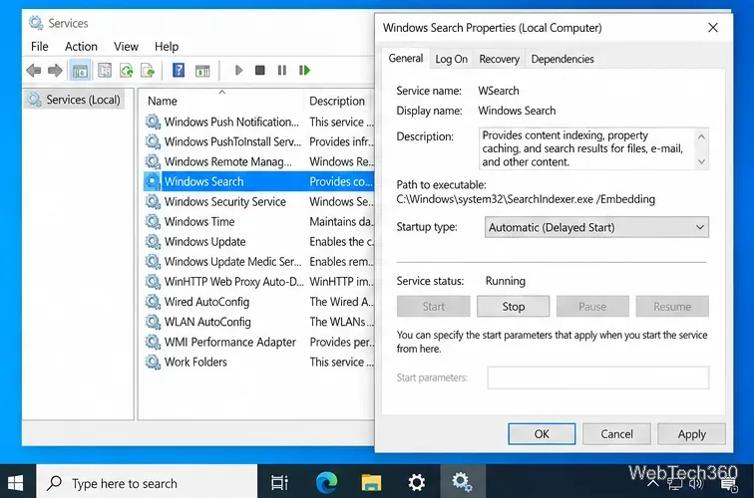Click the gear icon beside Work Folders
This screenshot has height=498, width=754.
pos(153,362)
